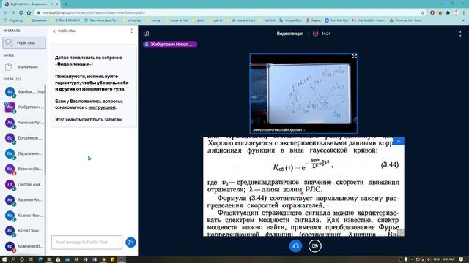Open the meeting options three-dot menu
469x263 pixels.
click(x=460, y=34)
